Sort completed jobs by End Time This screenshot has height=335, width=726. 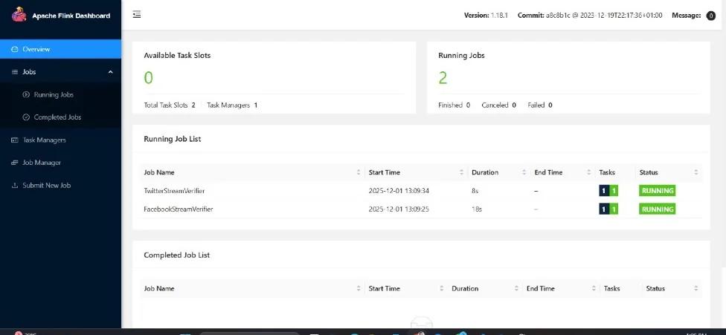coord(594,288)
